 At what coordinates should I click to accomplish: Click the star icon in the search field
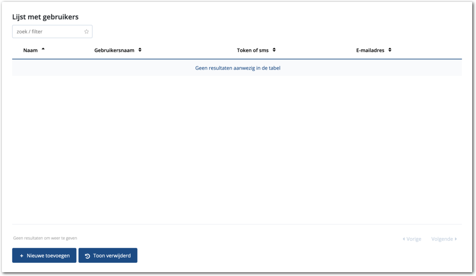coord(87,32)
